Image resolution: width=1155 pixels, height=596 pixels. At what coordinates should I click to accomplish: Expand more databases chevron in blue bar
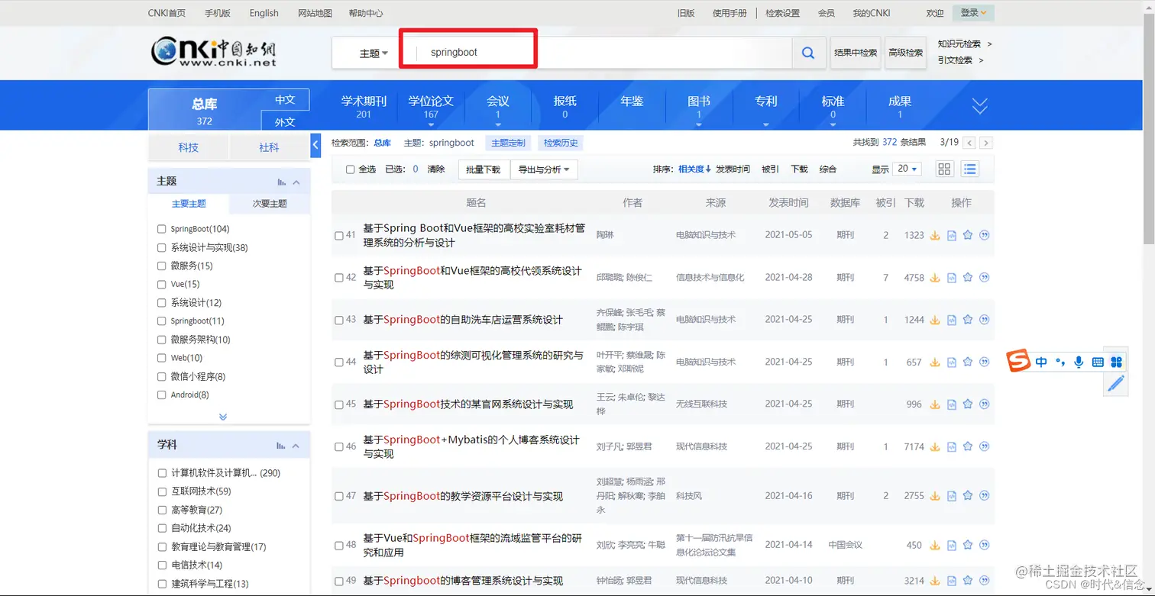click(980, 106)
